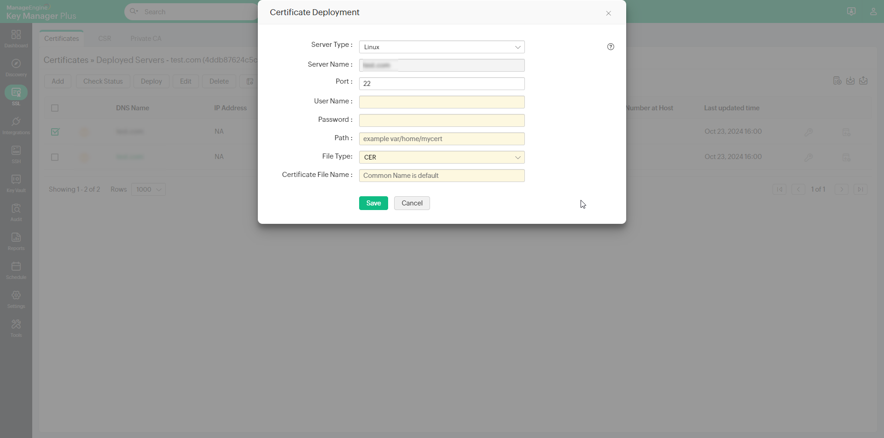Viewport: 884px width, 438px height.
Task: Click the last icon in the unchecked row
Action: pyautogui.click(x=846, y=158)
